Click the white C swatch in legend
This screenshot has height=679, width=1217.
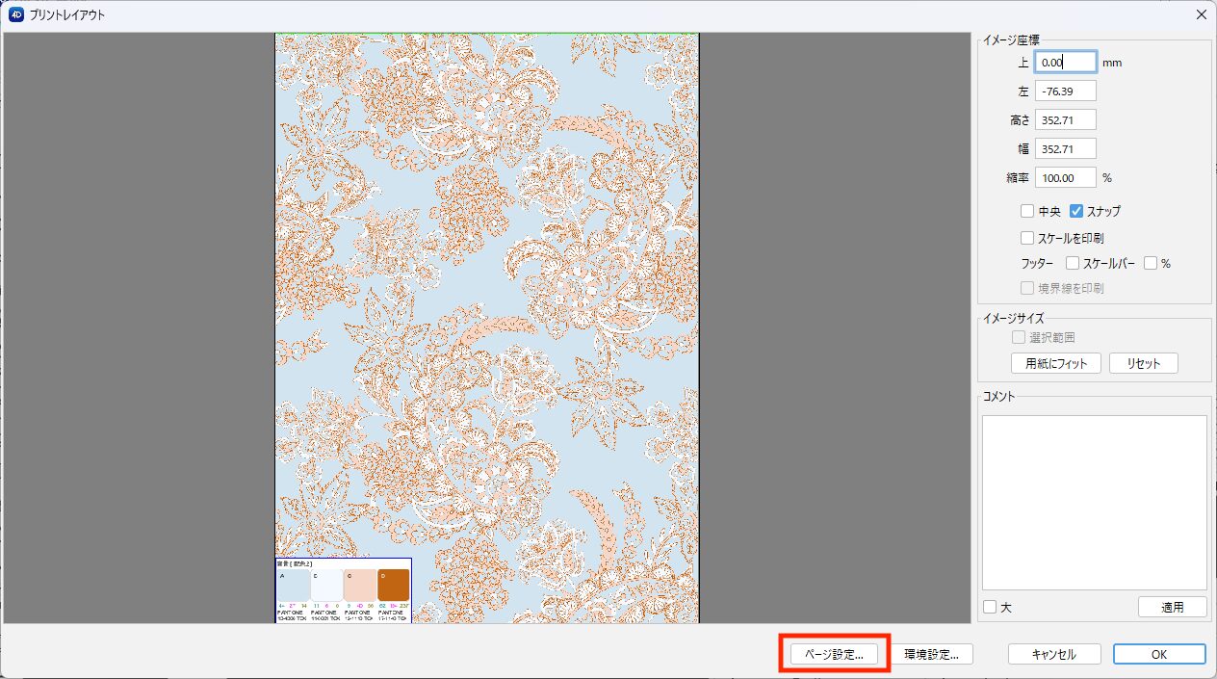coord(326,586)
